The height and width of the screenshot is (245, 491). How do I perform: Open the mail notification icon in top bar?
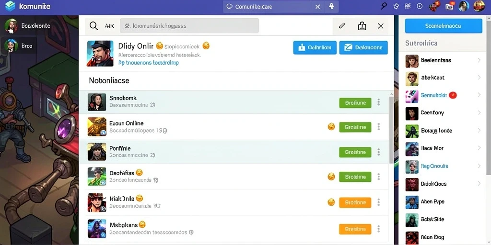[x=450, y=6]
